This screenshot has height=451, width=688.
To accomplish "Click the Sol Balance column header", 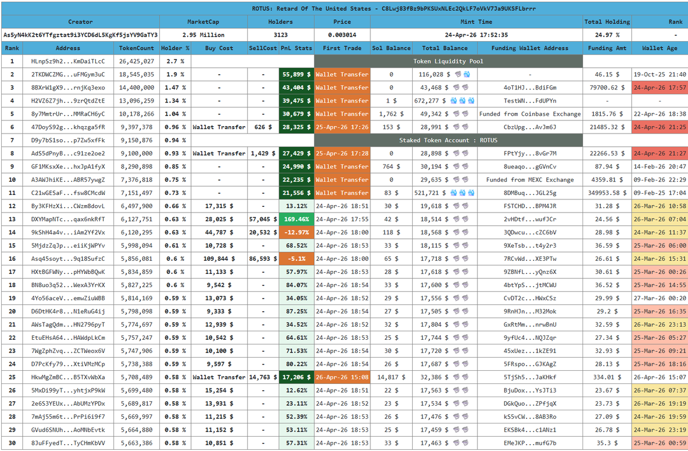I will click(391, 48).
